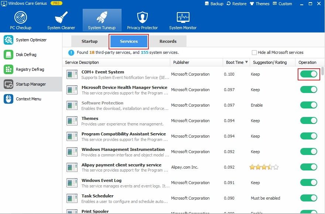Image resolution: width=325 pixels, height=214 pixels.
Task: Click the Custom settings icon
Action: pos(275,4)
